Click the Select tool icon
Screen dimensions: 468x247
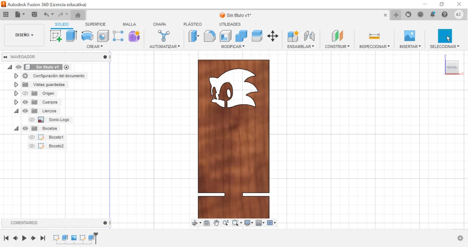(x=445, y=36)
